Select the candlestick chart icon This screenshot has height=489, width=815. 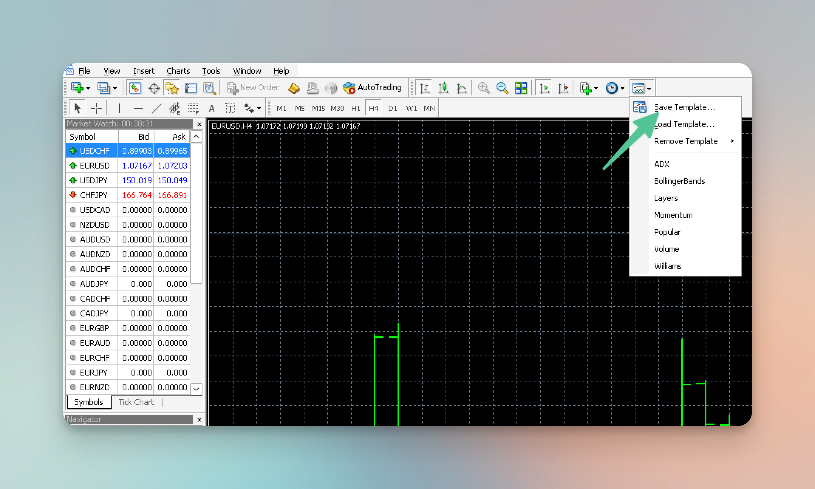point(443,88)
